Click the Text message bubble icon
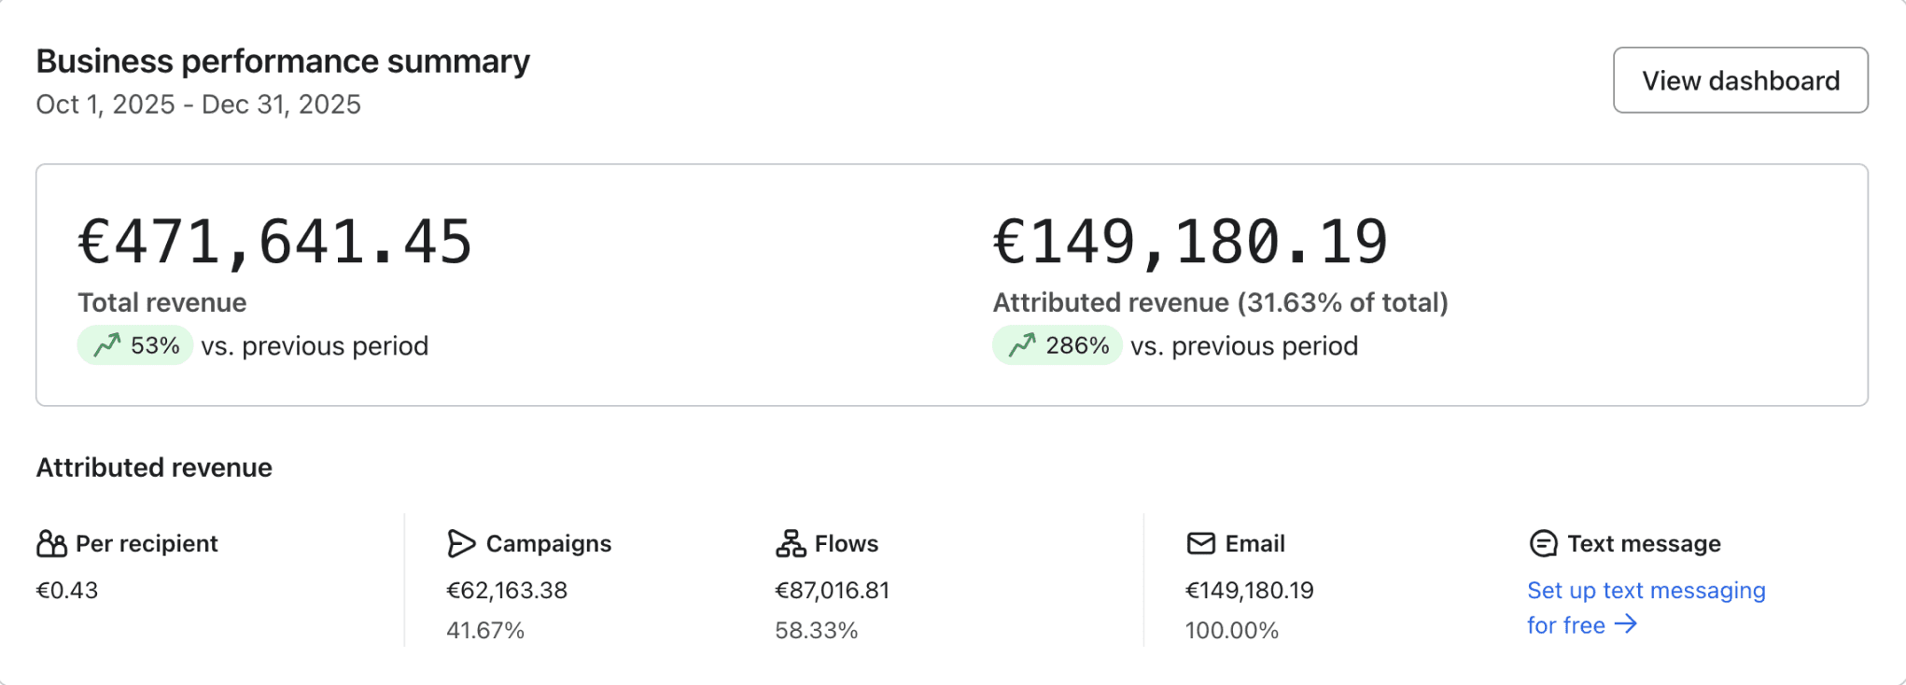 (1543, 543)
